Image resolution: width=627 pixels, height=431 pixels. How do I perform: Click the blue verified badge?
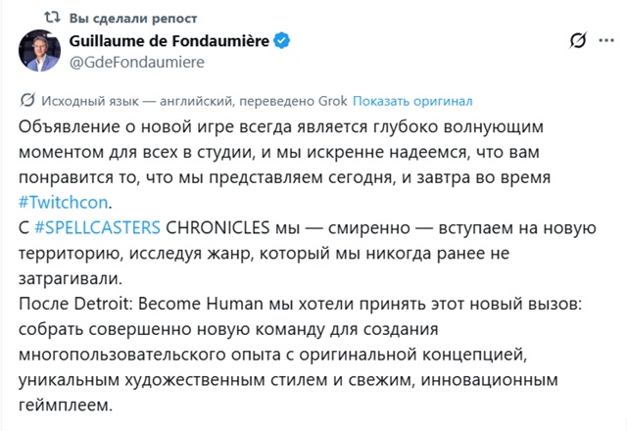(281, 40)
